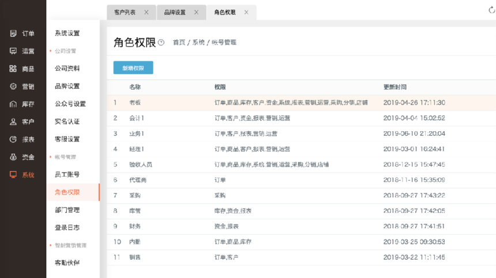The height and width of the screenshot is (278, 496).
Task: Click the 新增权限 button
Action: point(133,68)
